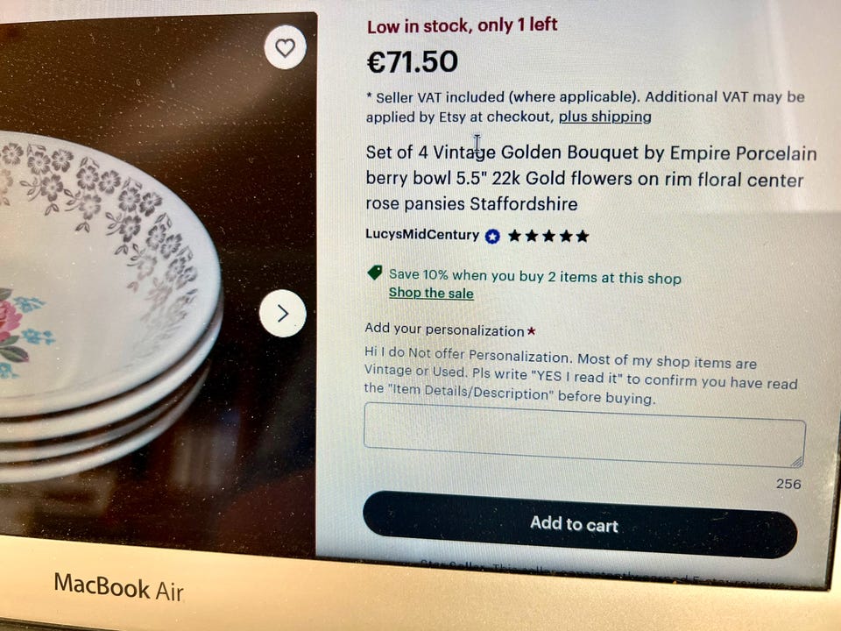Click the red required asterisk
841x631 pixels.
531,331
